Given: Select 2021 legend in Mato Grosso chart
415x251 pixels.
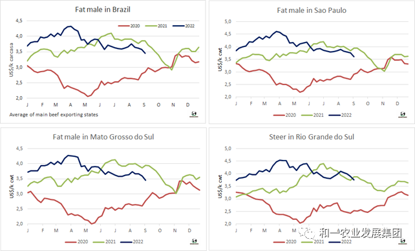Looking at the screenshot, I should tap(104, 242).
